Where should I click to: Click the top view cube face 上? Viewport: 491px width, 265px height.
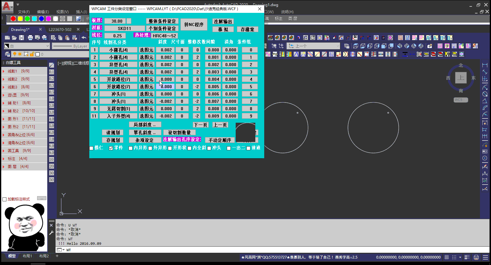pyautogui.click(x=461, y=78)
